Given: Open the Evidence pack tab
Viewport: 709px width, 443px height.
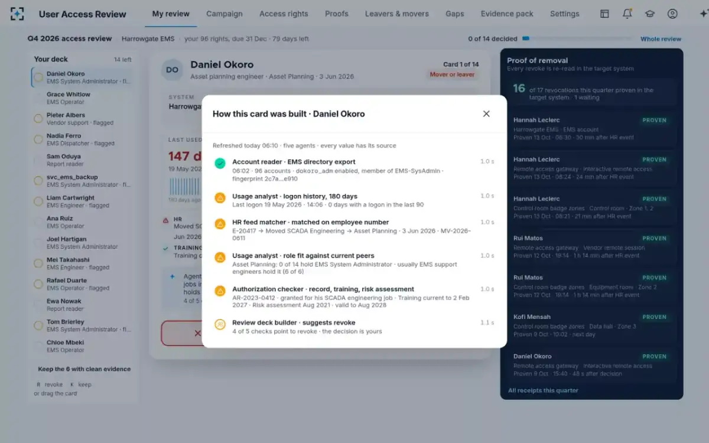Looking at the screenshot, I should (507, 14).
